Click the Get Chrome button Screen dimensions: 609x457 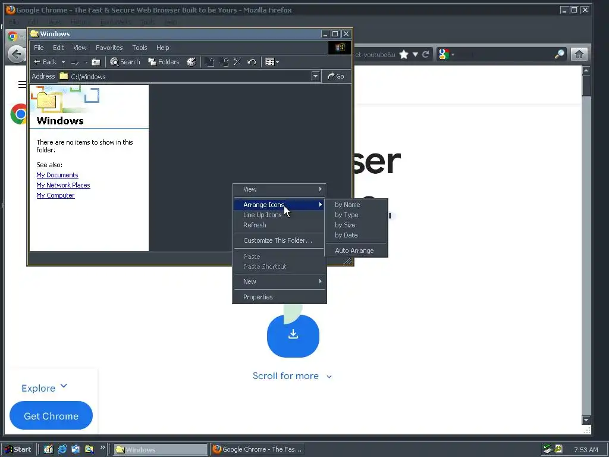[x=51, y=415]
